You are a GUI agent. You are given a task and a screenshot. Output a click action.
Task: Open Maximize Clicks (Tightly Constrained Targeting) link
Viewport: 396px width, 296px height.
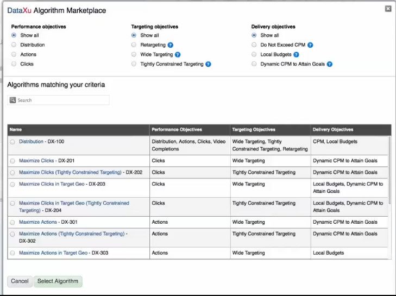point(70,172)
